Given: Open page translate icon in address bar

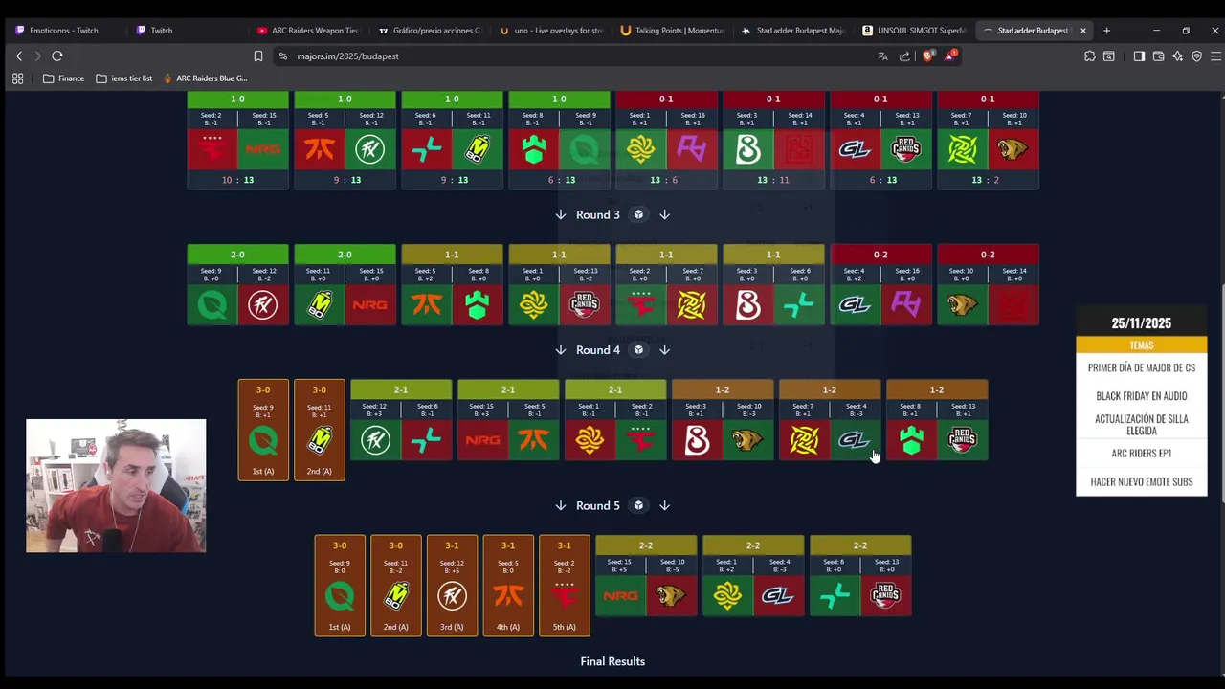Looking at the screenshot, I should (882, 56).
